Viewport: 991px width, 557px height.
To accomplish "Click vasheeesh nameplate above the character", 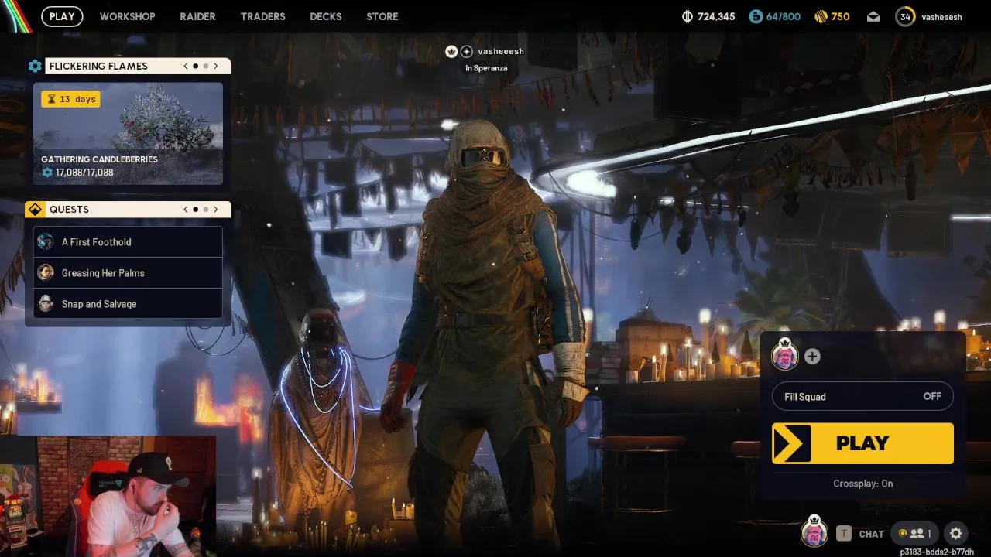I will (501, 51).
